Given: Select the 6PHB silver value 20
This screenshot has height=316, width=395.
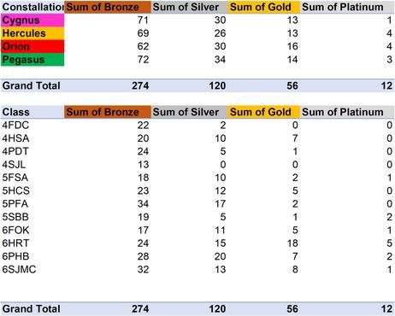Looking at the screenshot, I should (x=220, y=256).
